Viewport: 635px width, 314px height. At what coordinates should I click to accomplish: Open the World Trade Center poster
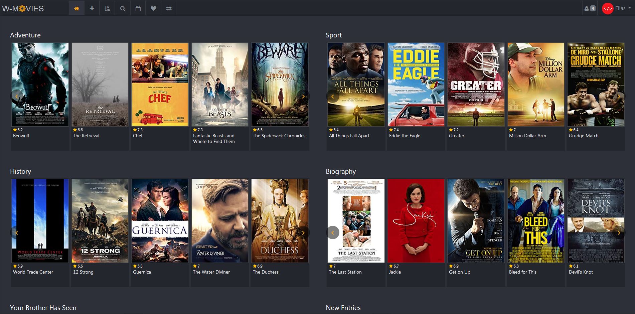tap(40, 221)
